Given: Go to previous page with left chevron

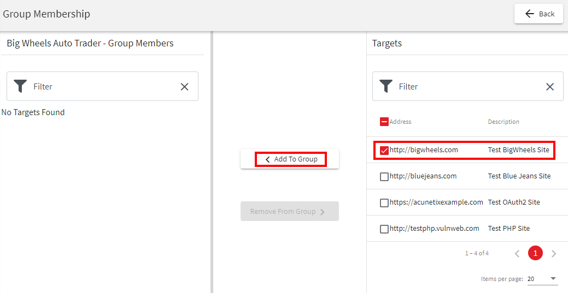Looking at the screenshot, I should point(517,254).
